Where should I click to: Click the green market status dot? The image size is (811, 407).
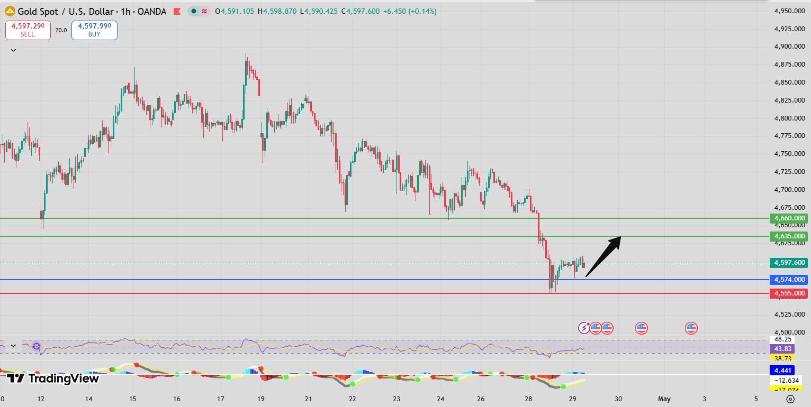click(194, 11)
